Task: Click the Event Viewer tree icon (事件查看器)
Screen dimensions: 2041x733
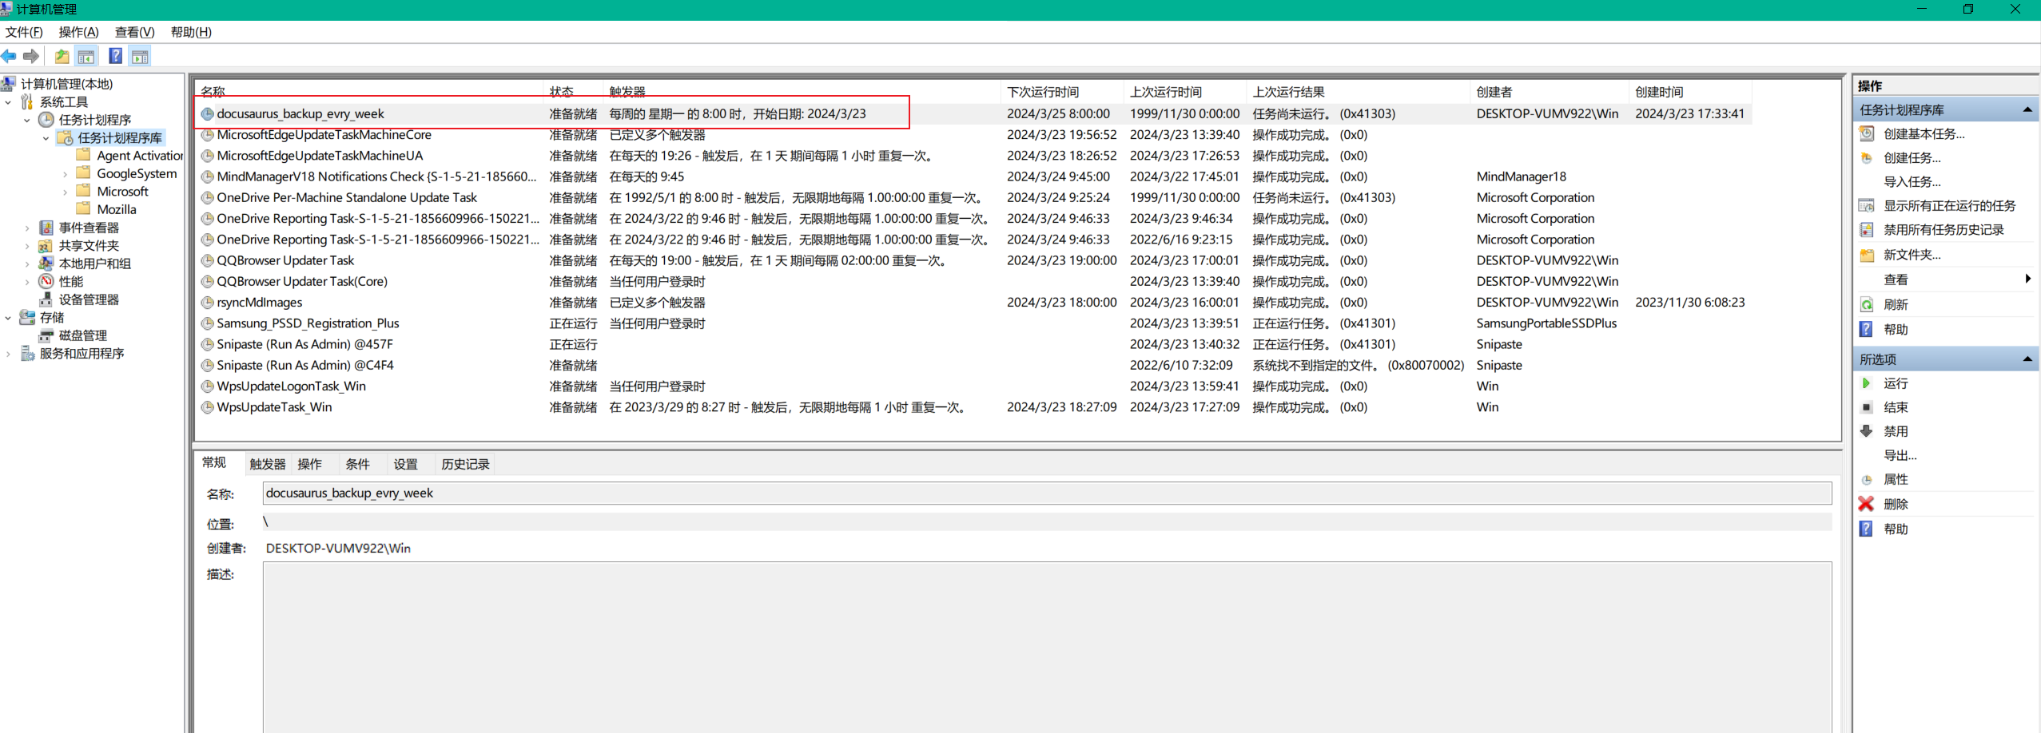Action: click(x=46, y=228)
